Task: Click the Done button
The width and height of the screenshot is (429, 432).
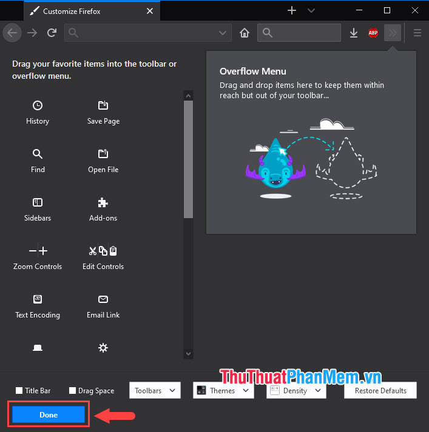Action: [49, 414]
